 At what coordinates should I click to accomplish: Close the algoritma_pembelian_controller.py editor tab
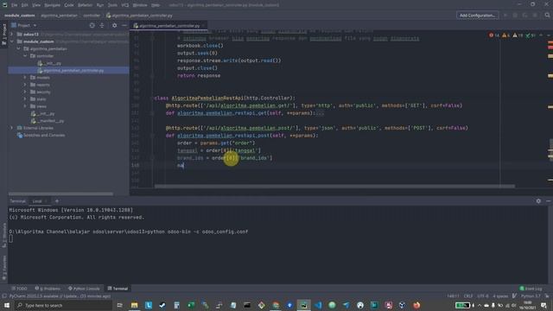(x=204, y=26)
